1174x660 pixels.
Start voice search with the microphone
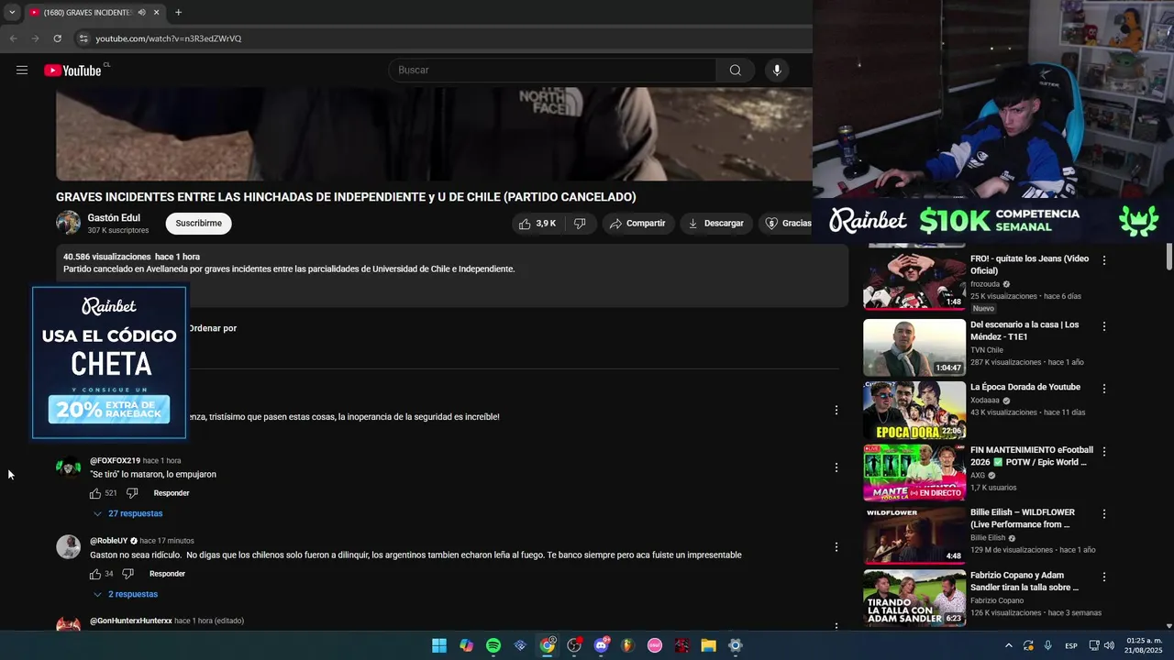pyautogui.click(x=777, y=71)
